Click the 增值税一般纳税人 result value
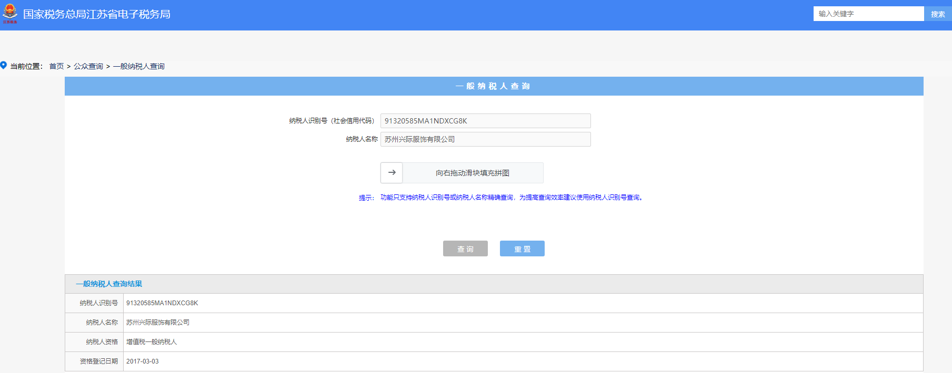The width and height of the screenshot is (952, 373). tap(152, 342)
